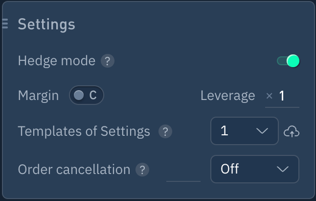Click the Order cancellation question mark icon
The image size is (316, 201).
[x=142, y=170]
